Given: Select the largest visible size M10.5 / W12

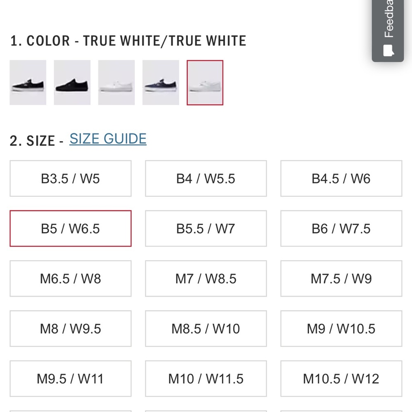Looking at the screenshot, I should coord(341,378).
